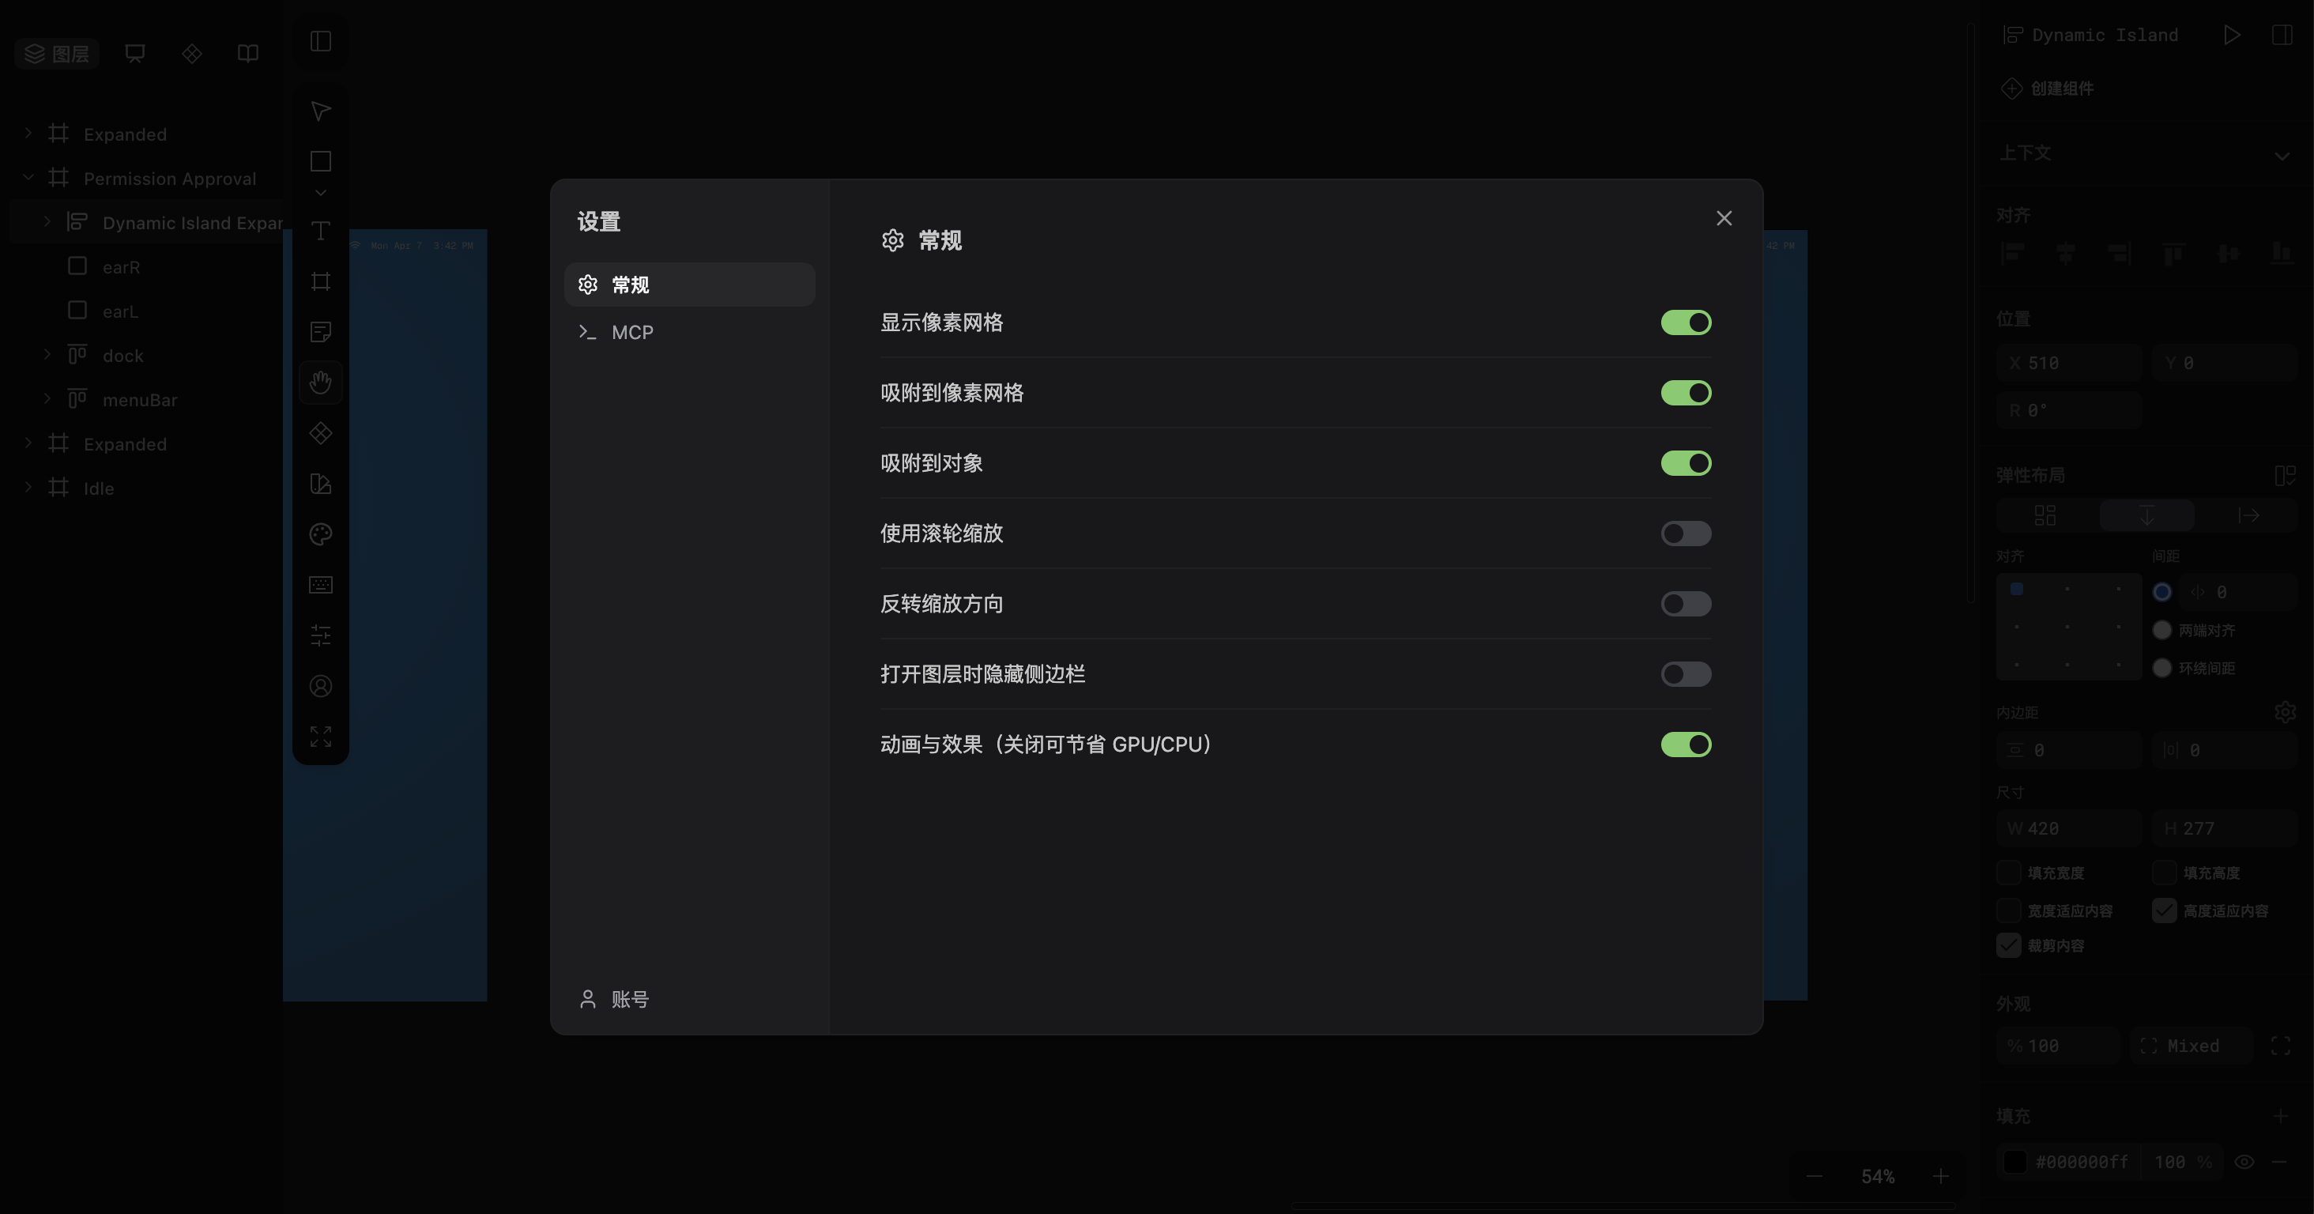Toggle fill visibility eye icon

coord(2244,1162)
